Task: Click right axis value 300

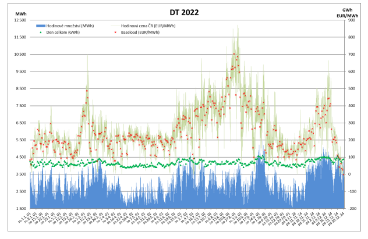Action: 352,123
